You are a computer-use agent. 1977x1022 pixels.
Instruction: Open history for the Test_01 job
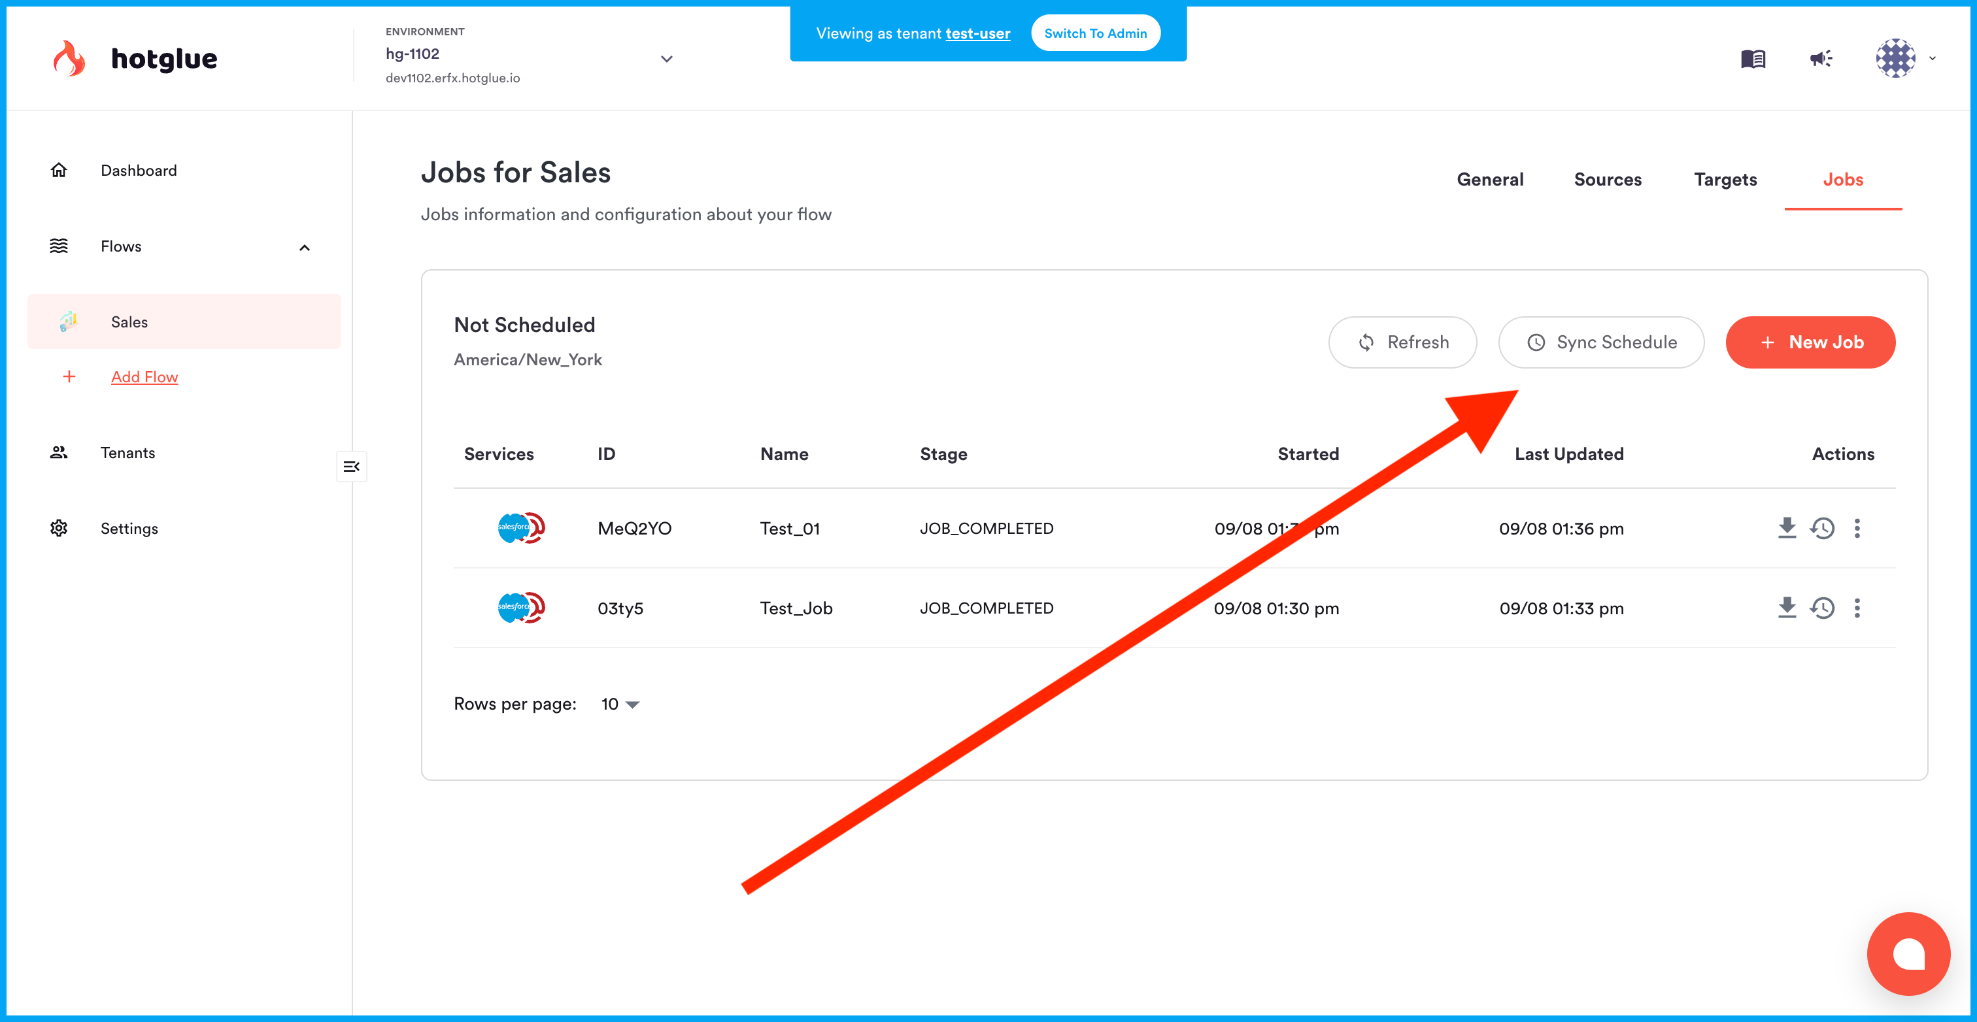[1822, 528]
